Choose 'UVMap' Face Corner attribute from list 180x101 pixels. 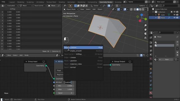pos(83,54)
